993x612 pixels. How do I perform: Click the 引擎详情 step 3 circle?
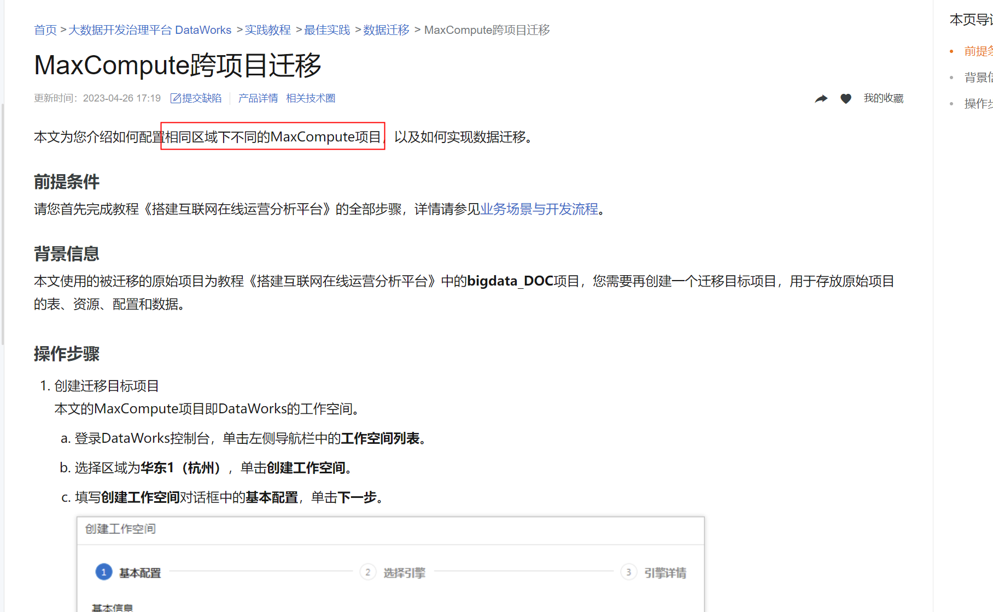(x=629, y=572)
